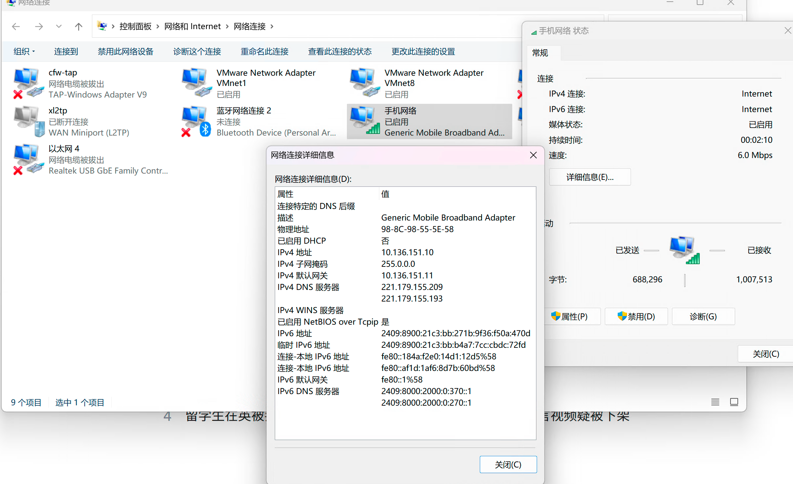Open 详细信息(E) in the status dialog
The image size is (793, 484).
[590, 177]
